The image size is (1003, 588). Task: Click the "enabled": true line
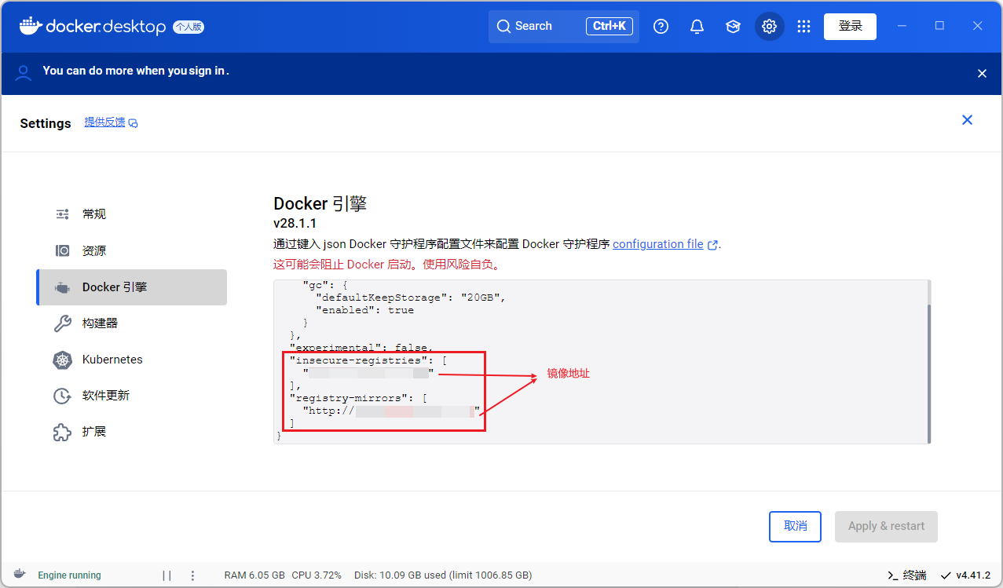click(364, 310)
